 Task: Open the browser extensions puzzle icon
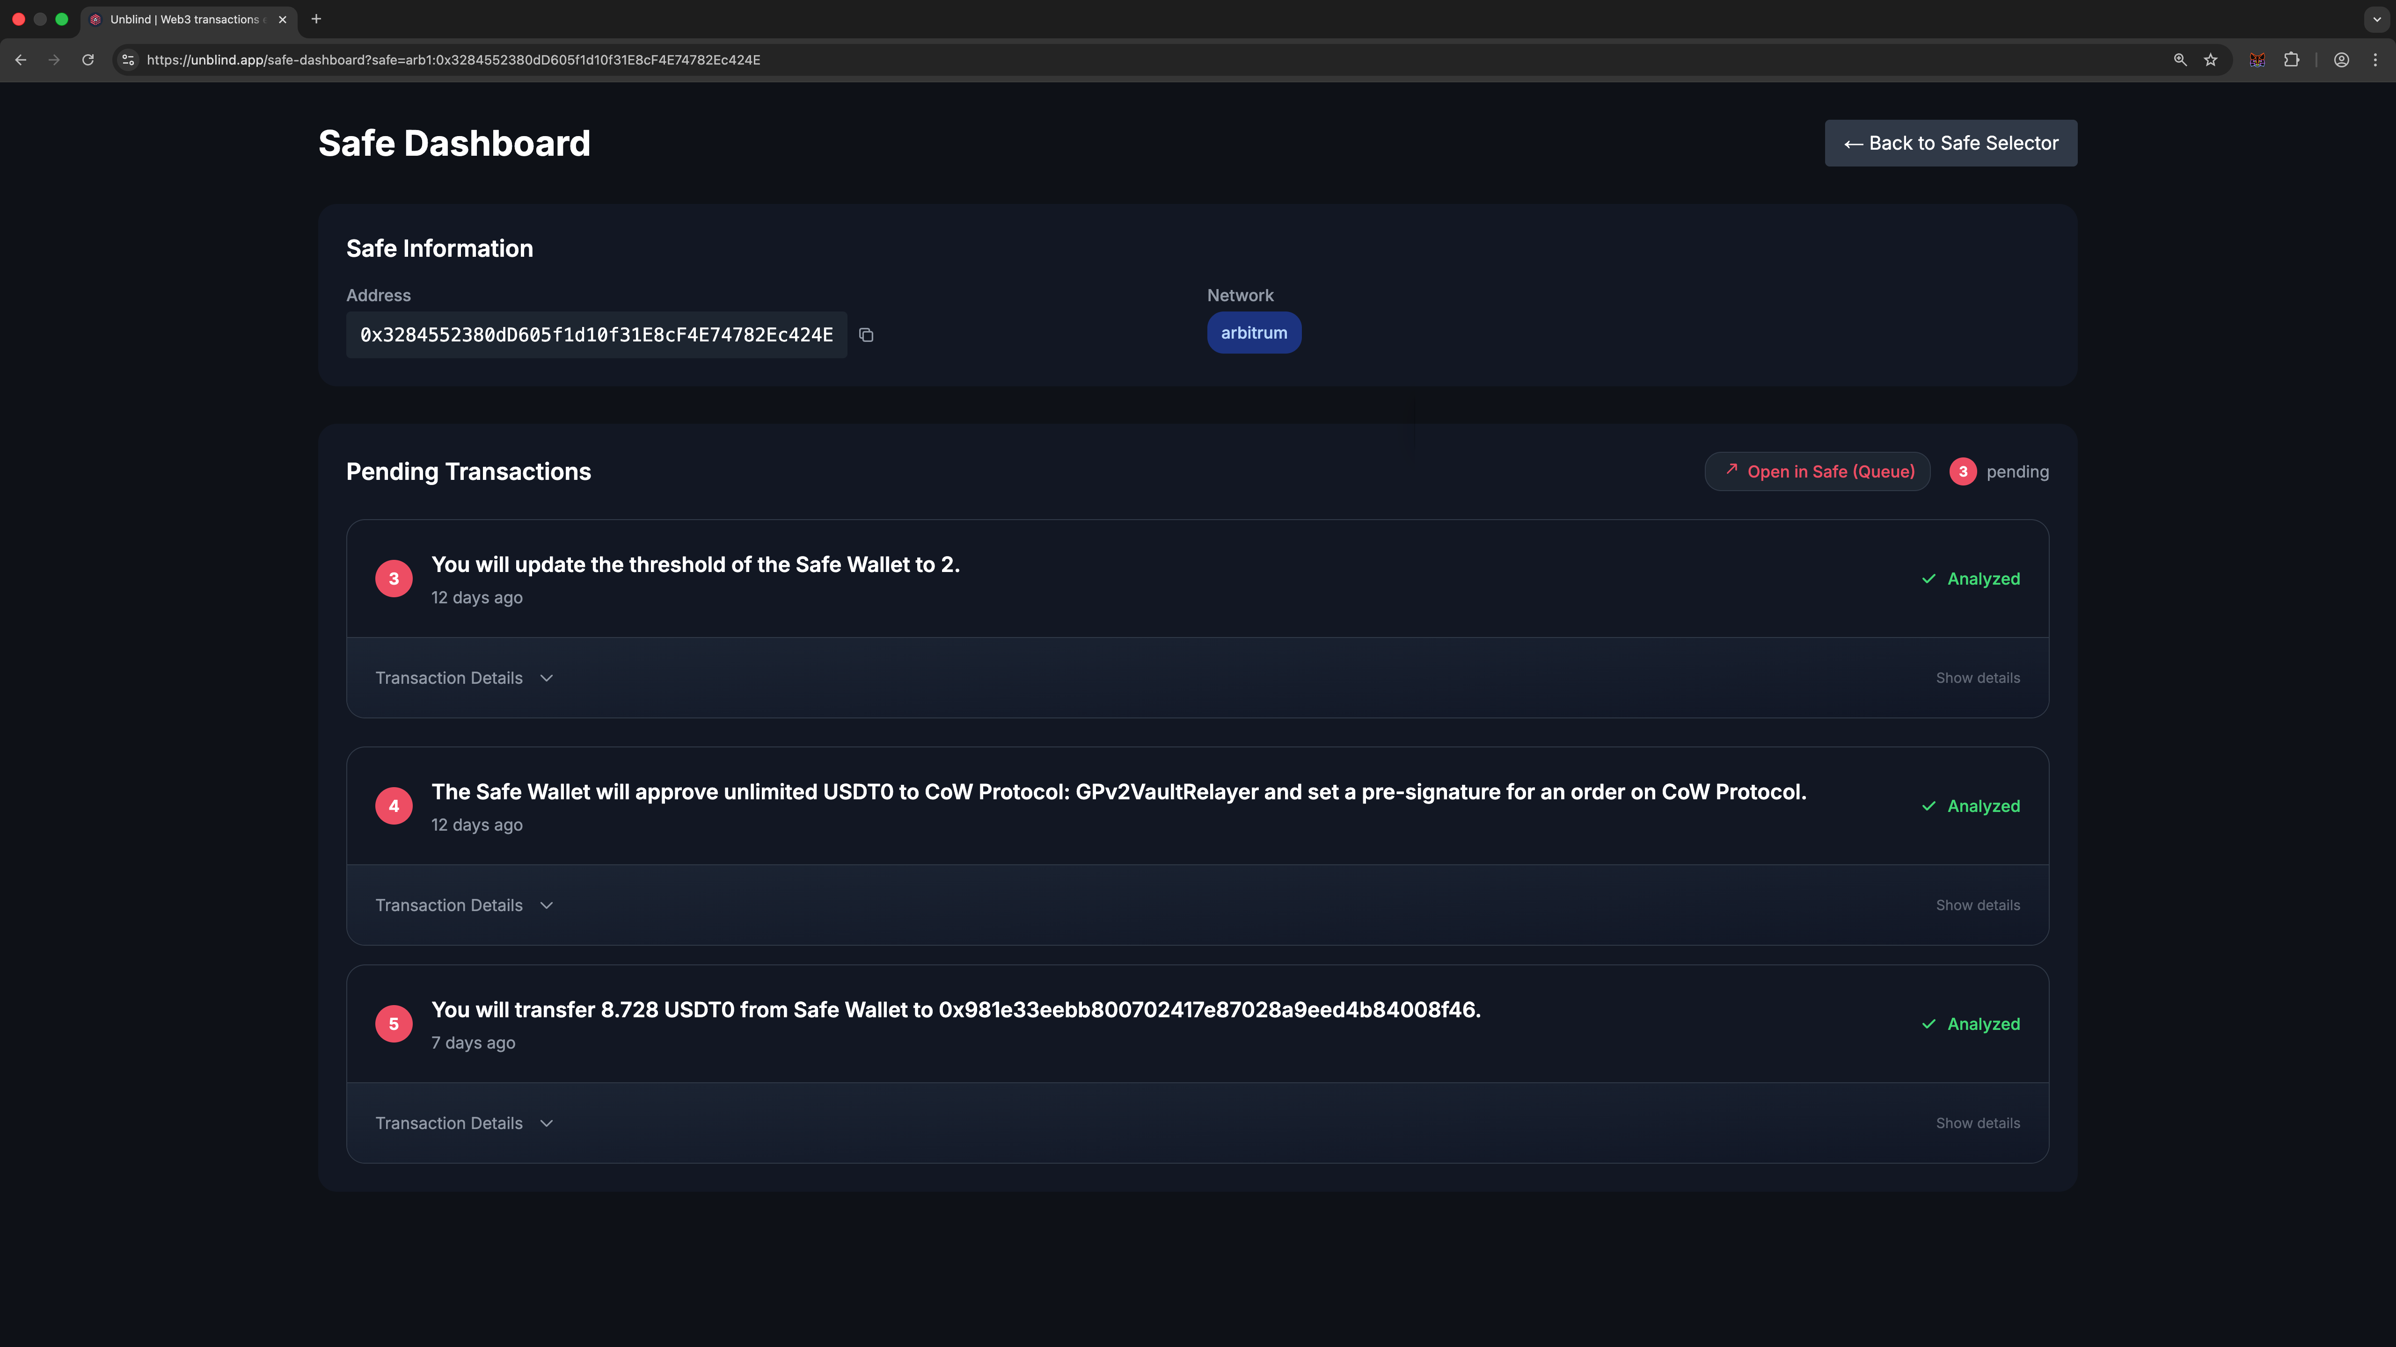pyautogui.click(x=2292, y=58)
